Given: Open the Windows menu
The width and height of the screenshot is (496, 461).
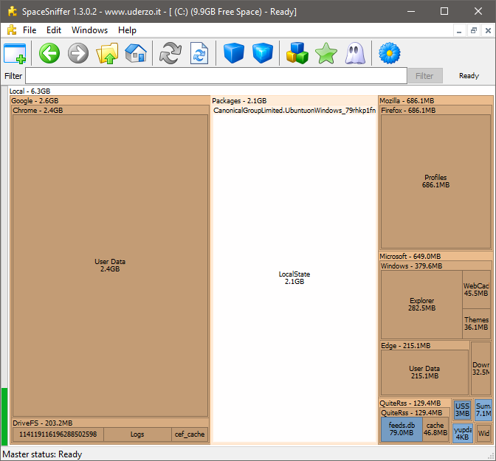Looking at the screenshot, I should click(x=89, y=30).
